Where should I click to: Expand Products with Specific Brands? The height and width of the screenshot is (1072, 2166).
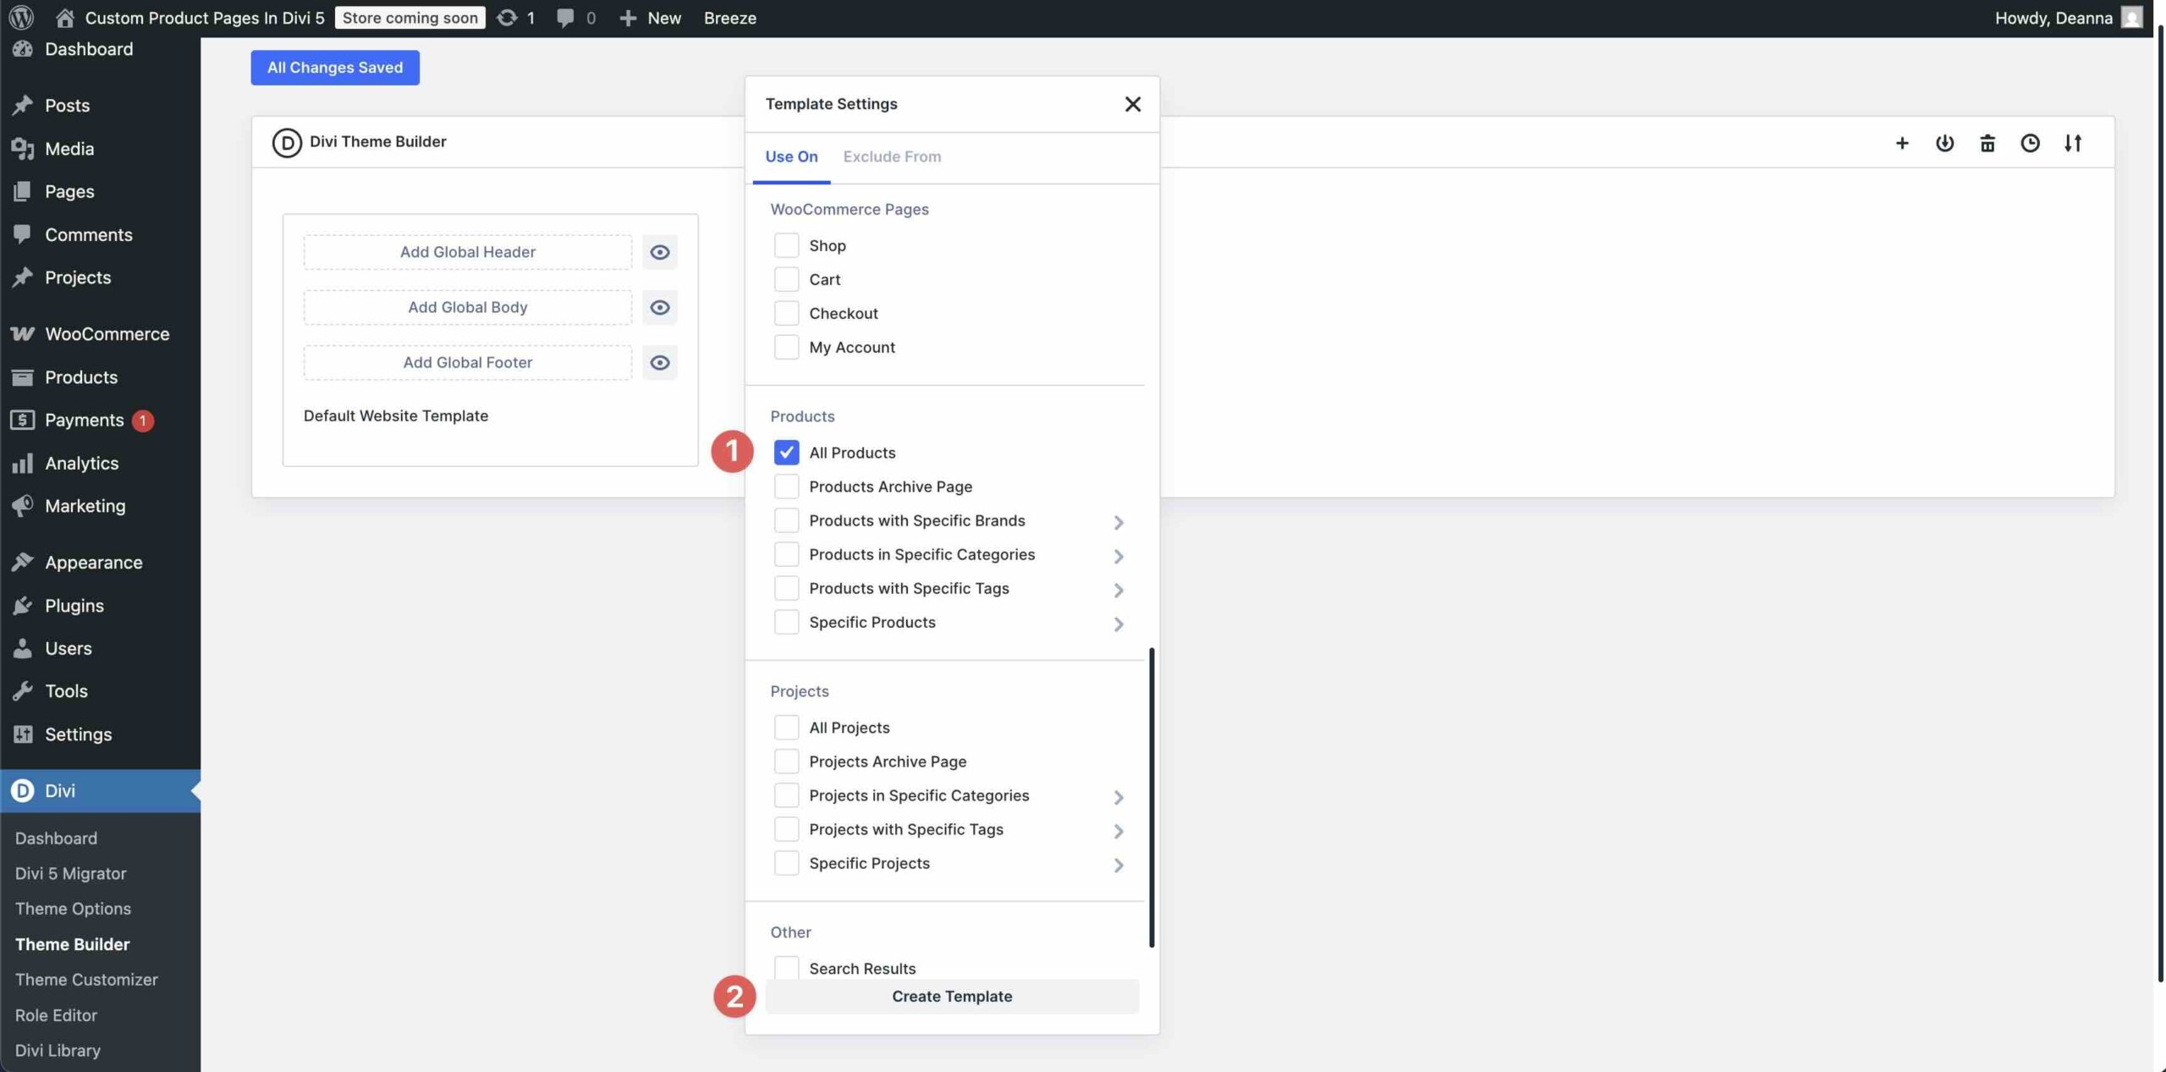tap(1119, 521)
